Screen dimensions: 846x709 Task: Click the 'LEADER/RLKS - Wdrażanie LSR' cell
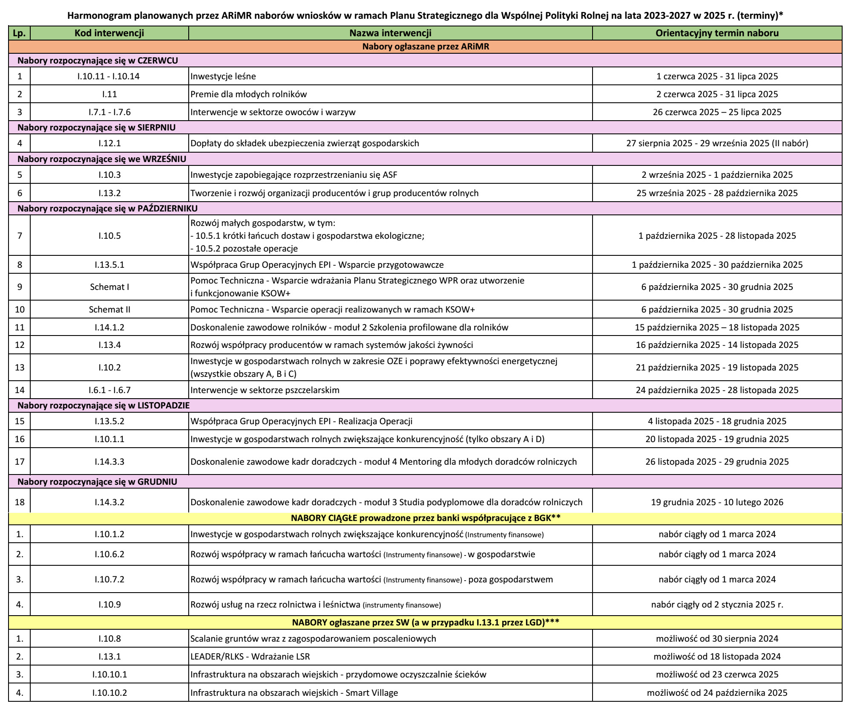coord(250,657)
